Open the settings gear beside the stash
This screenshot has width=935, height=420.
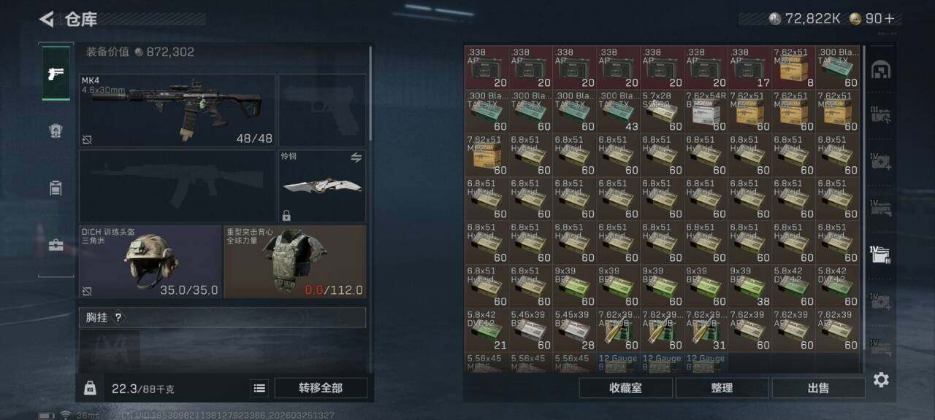coord(881,380)
